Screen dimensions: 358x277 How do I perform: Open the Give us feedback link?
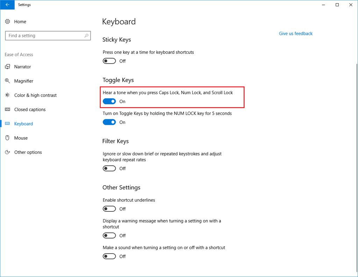coord(295,33)
